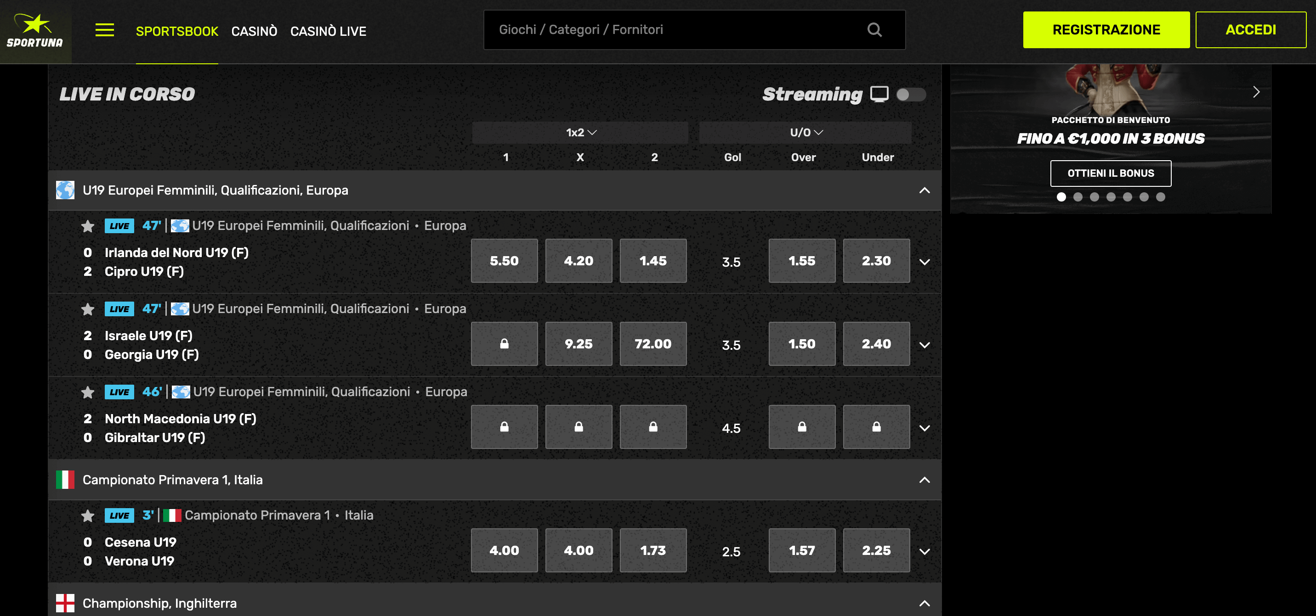Click the star favorite icon for Israele U19 match
Screen dimensions: 1316x616
86,308
